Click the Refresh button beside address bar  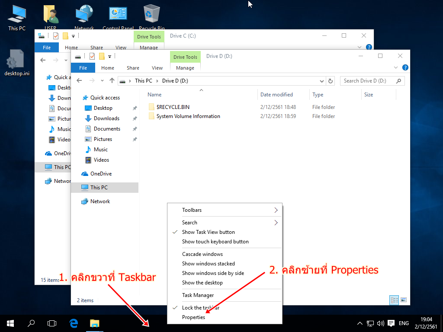tap(331, 81)
